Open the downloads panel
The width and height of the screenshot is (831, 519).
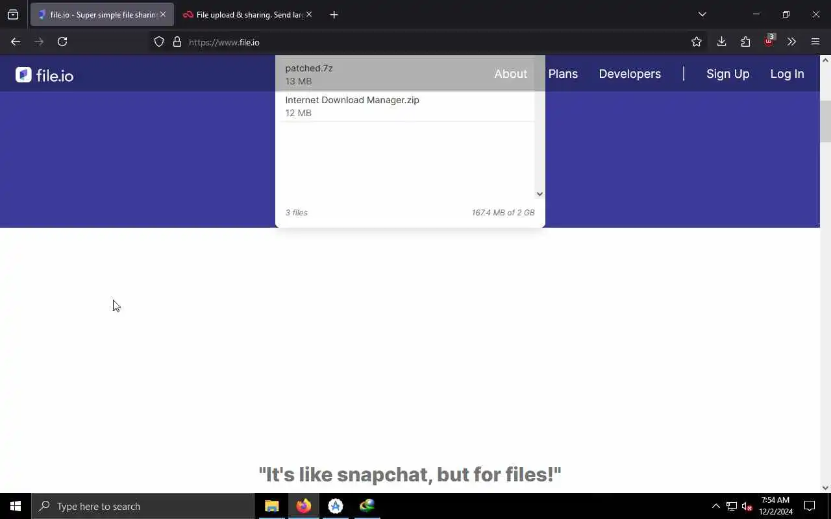pos(721,42)
